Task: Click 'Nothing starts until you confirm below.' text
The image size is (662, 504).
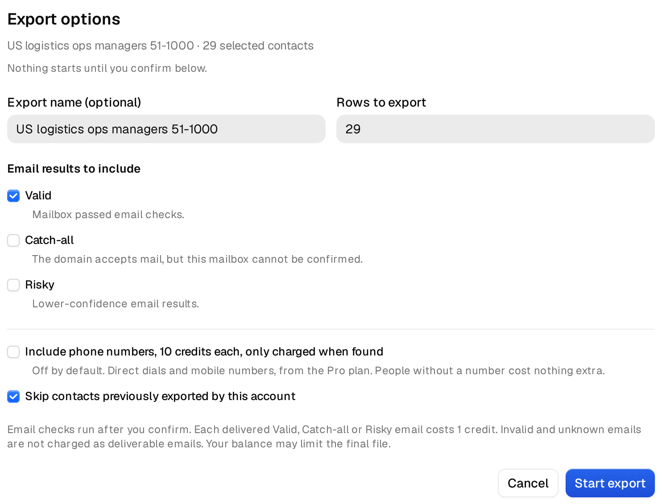Action: pyautogui.click(x=107, y=68)
